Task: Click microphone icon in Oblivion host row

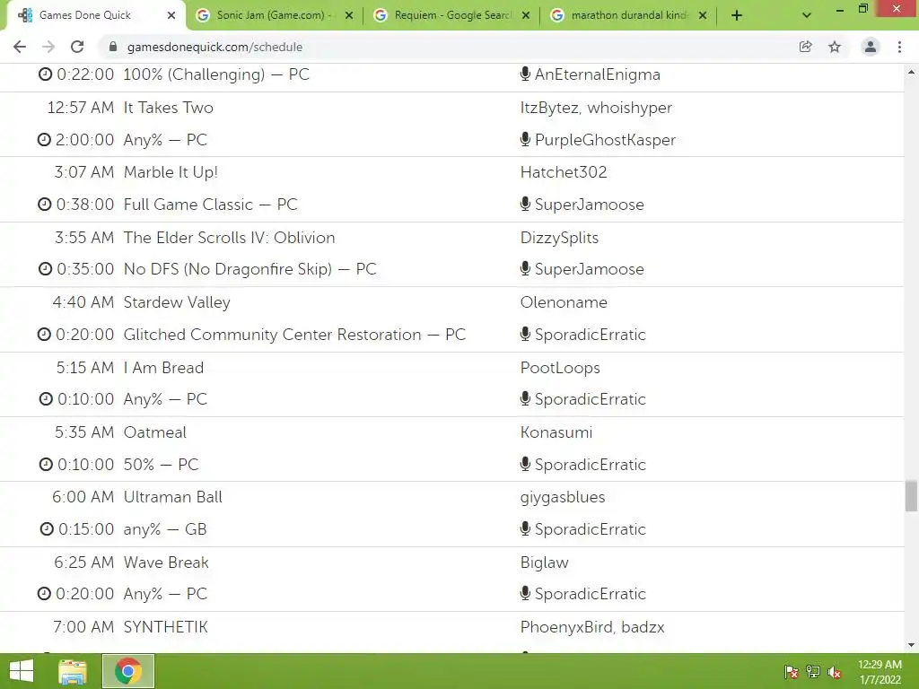Action: [x=525, y=268]
